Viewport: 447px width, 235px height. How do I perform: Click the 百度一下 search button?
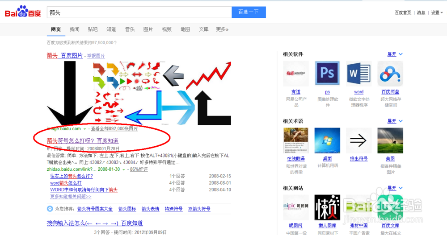click(x=249, y=12)
